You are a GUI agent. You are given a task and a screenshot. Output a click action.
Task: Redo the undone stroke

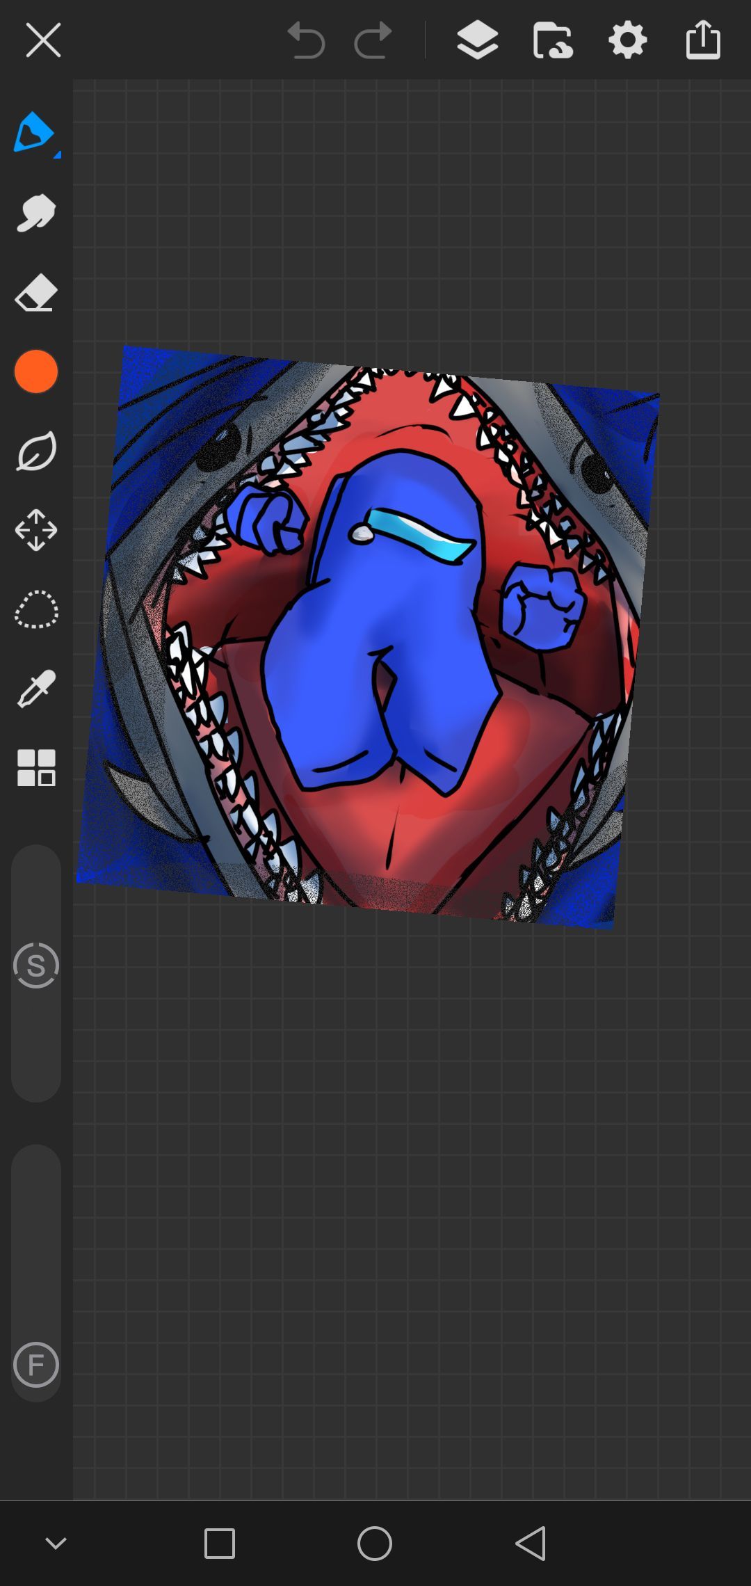click(x=373, y=40)
